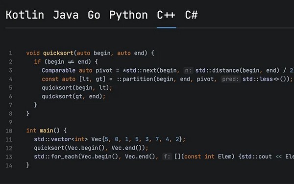Image resolution: width=294 pixels, height=184 pixels.
Task: Click the closing brace on line 14
Action: (28, 165)
